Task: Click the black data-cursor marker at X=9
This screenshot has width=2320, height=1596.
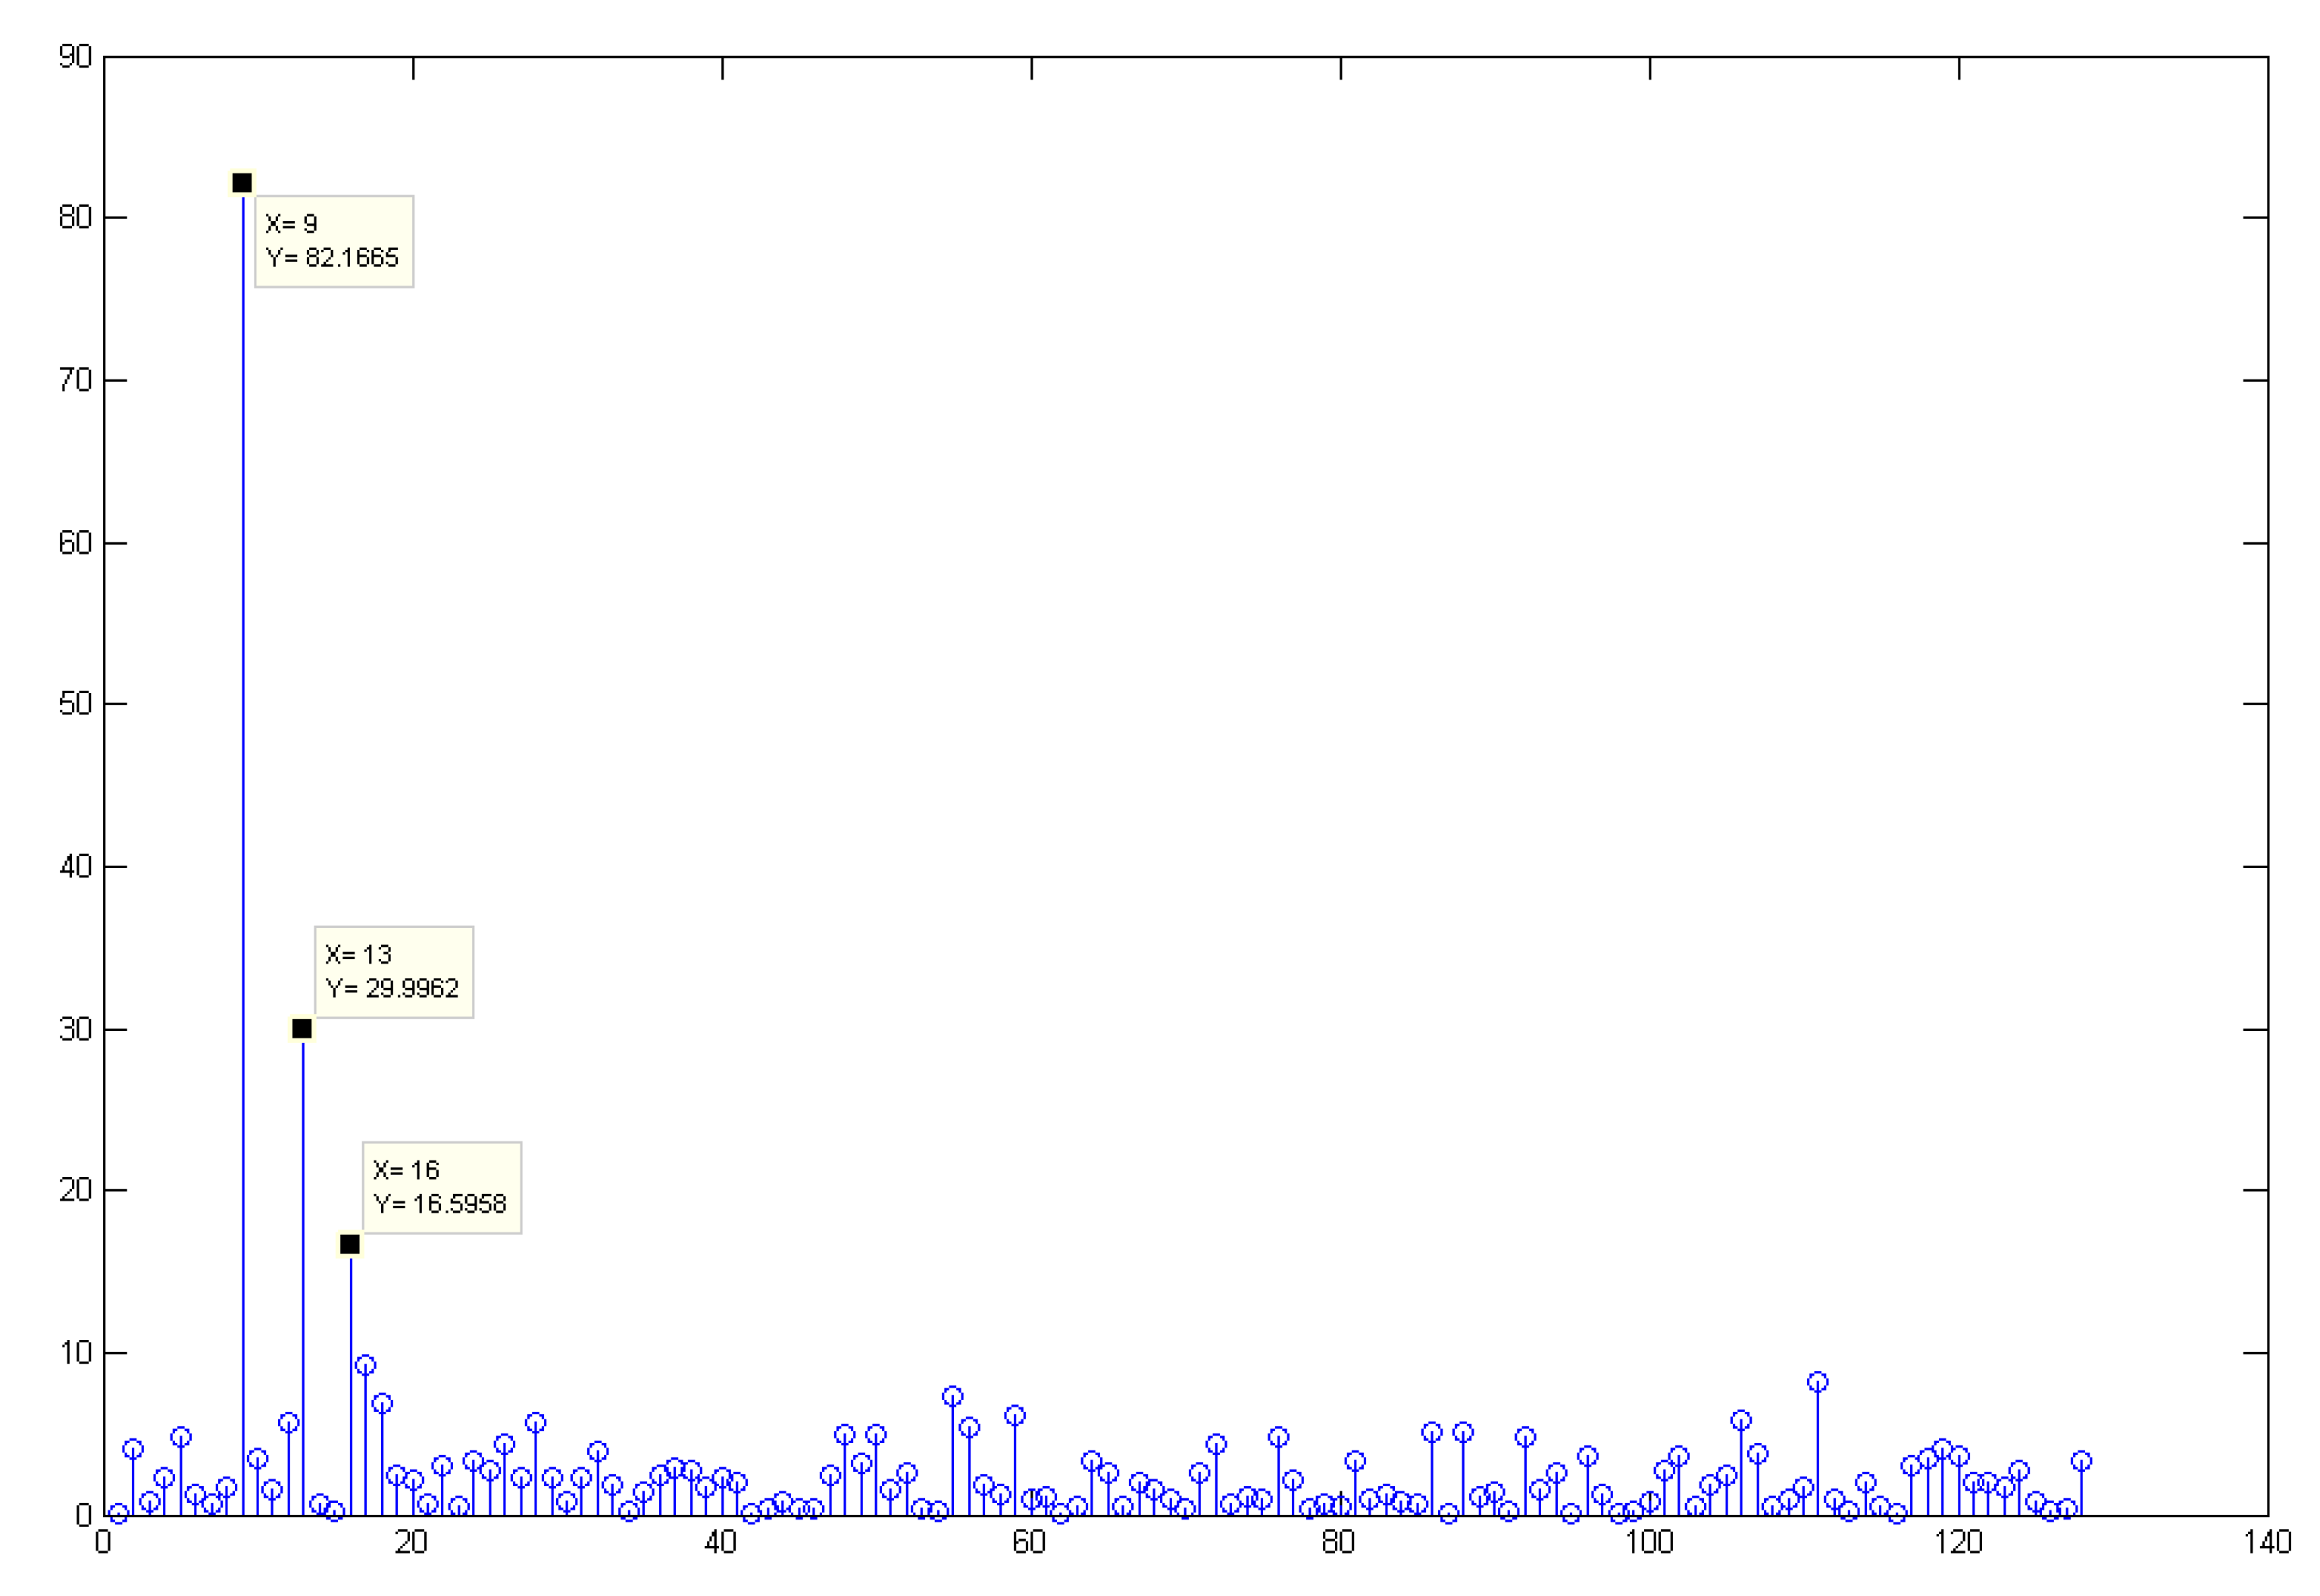Action: click(x=242, y=183)
